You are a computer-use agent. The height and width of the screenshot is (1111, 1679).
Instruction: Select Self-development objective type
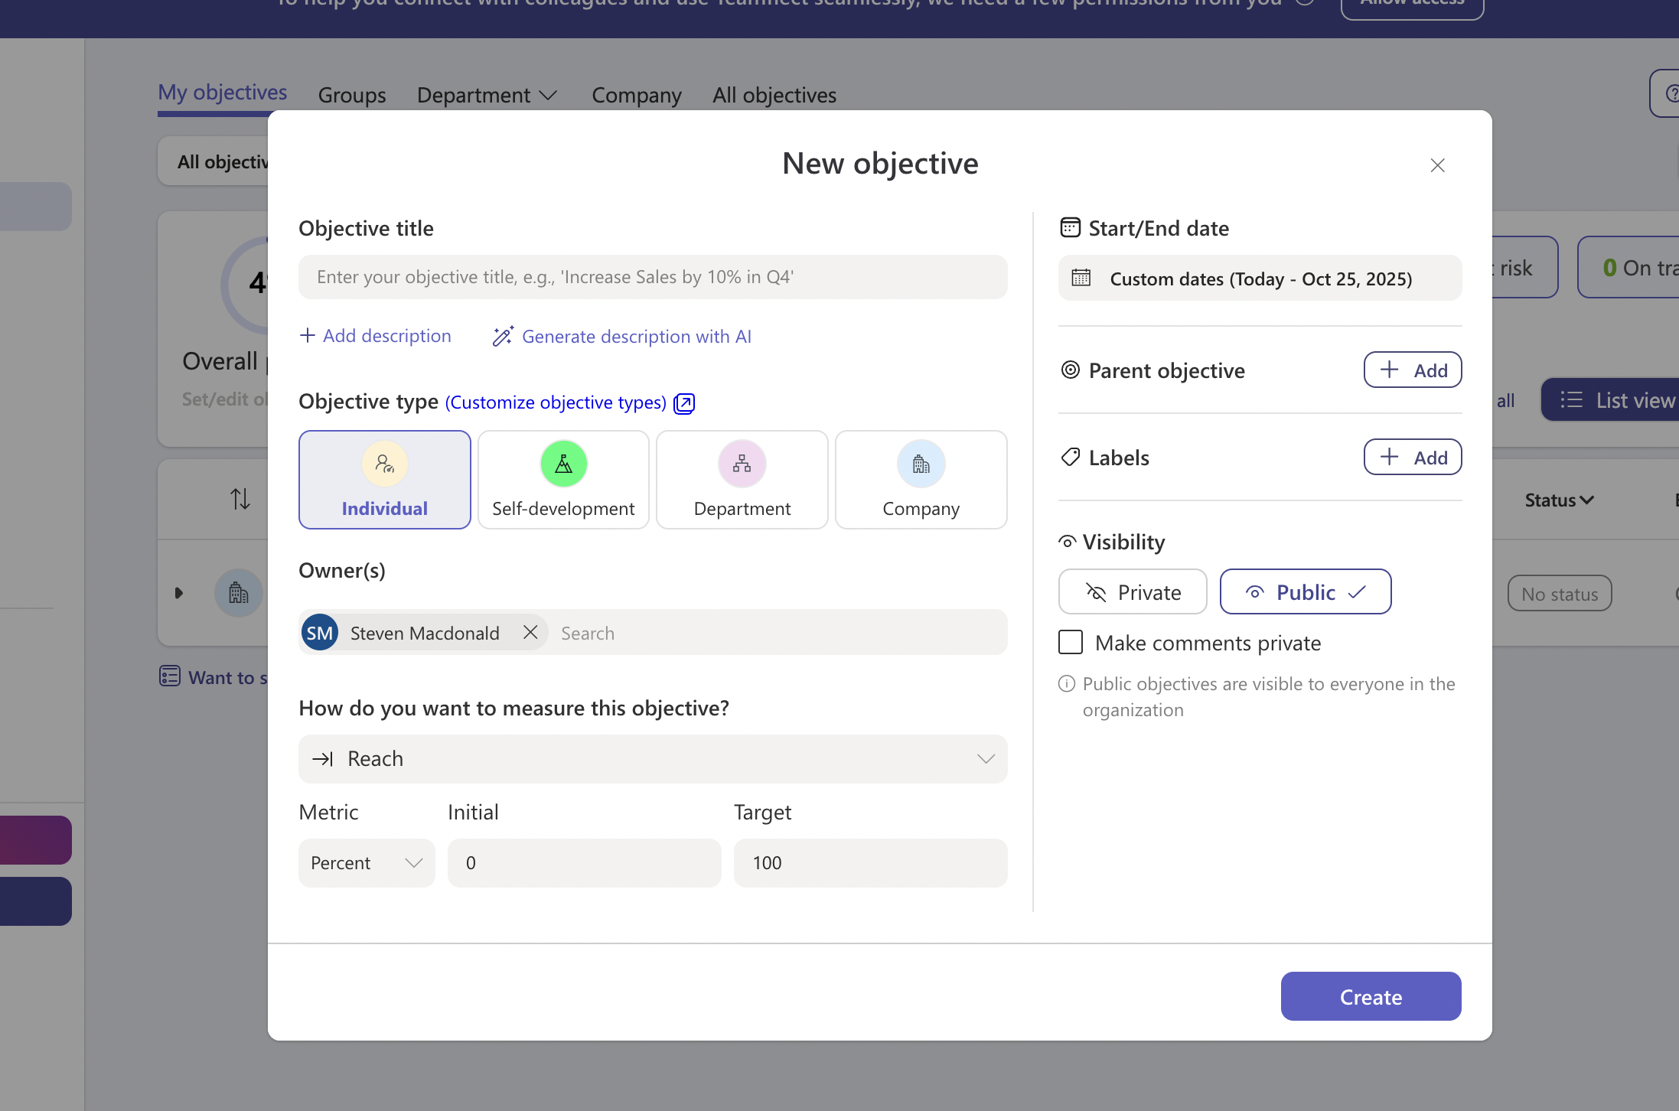tap(563, 480)
